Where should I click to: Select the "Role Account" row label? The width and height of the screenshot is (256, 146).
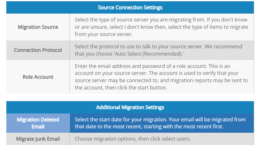click(x=38, y=77)
